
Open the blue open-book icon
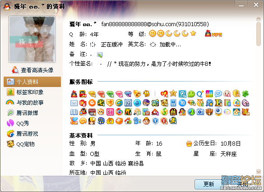click(74, 112)
